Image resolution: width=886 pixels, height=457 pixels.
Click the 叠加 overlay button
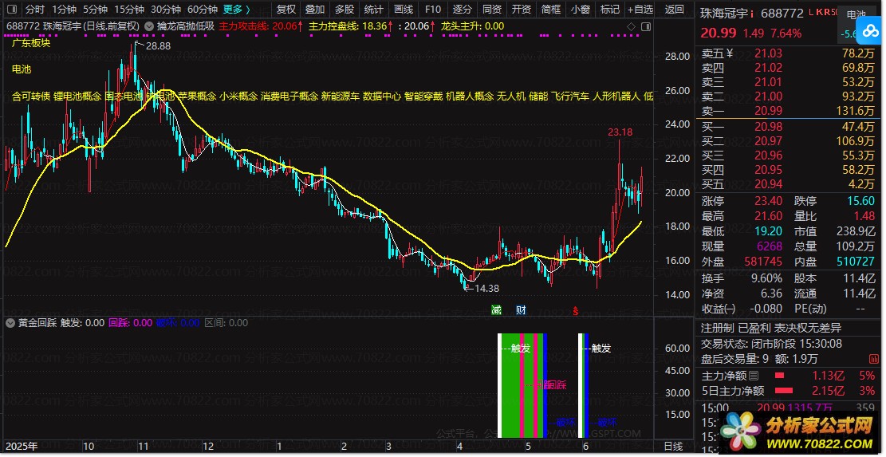pyautogui.click(x=315, y=9)
